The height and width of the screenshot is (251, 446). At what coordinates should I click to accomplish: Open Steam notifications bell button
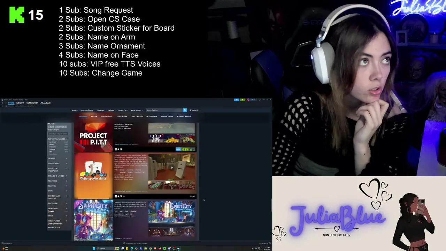[243, 100]
